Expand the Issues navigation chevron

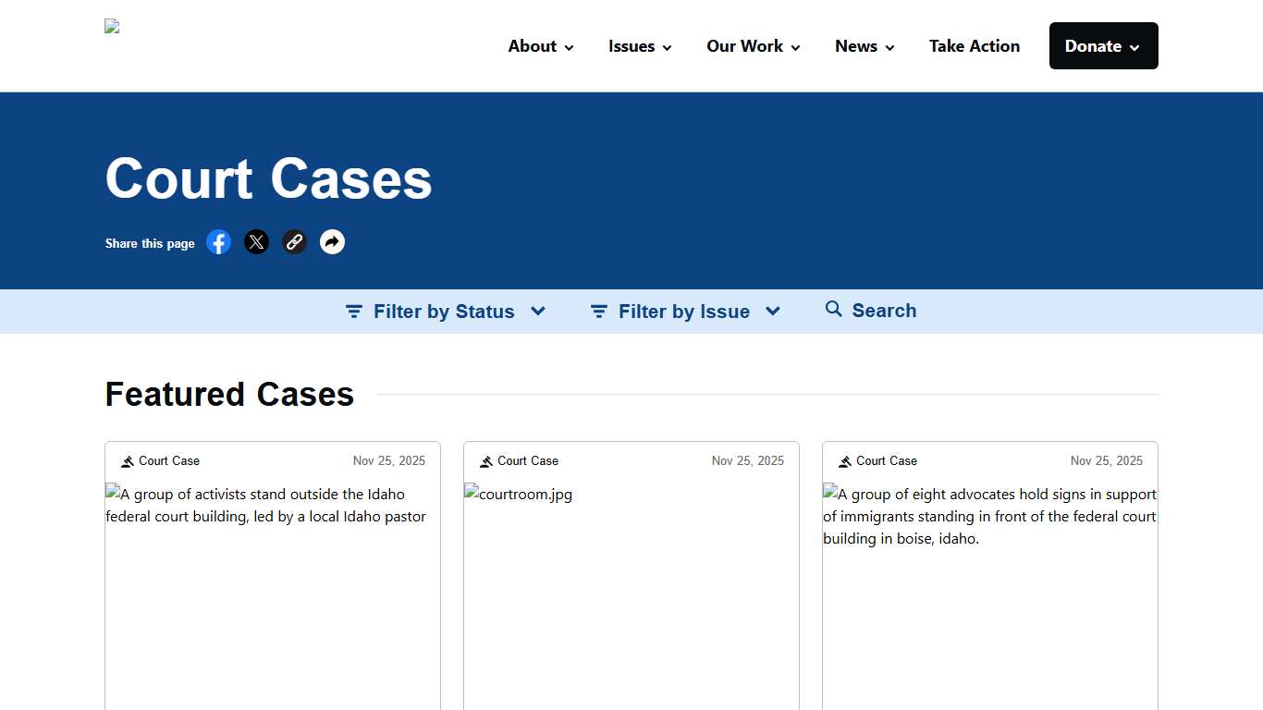(x=666, y=47)
